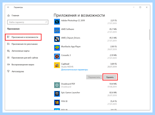
Task: Go back with the arrow icon
Action: coord(8,7)
